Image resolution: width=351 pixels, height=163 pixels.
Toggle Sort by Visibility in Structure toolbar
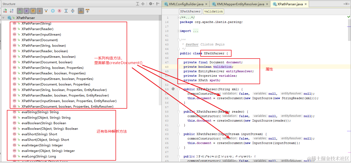tap(5, 11)
